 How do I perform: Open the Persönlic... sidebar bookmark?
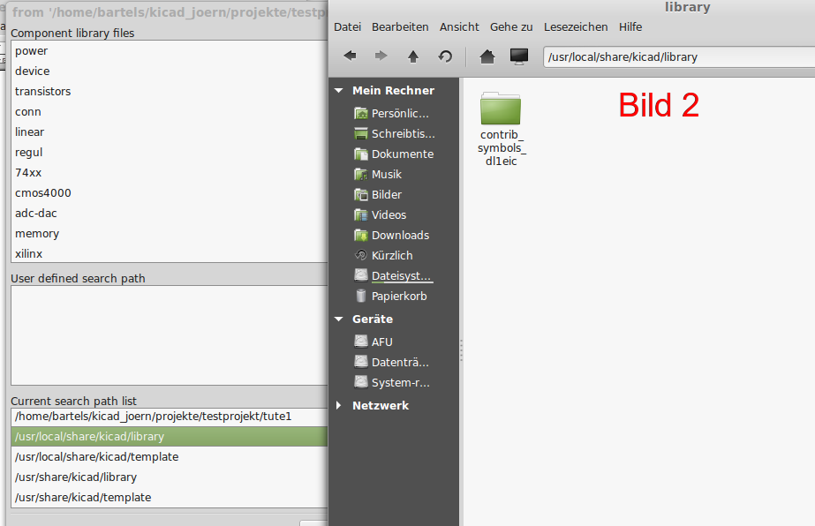(392, 113)
